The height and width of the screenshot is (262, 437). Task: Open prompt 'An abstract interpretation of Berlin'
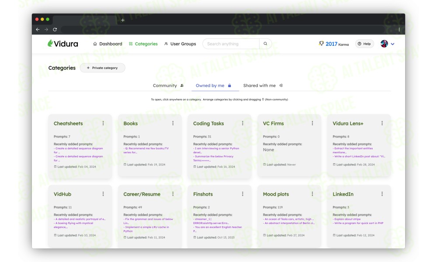[x=289, y=223]
